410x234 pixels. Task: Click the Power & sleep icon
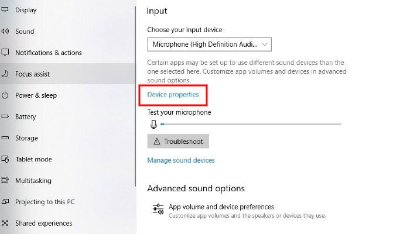pos(5,95)
